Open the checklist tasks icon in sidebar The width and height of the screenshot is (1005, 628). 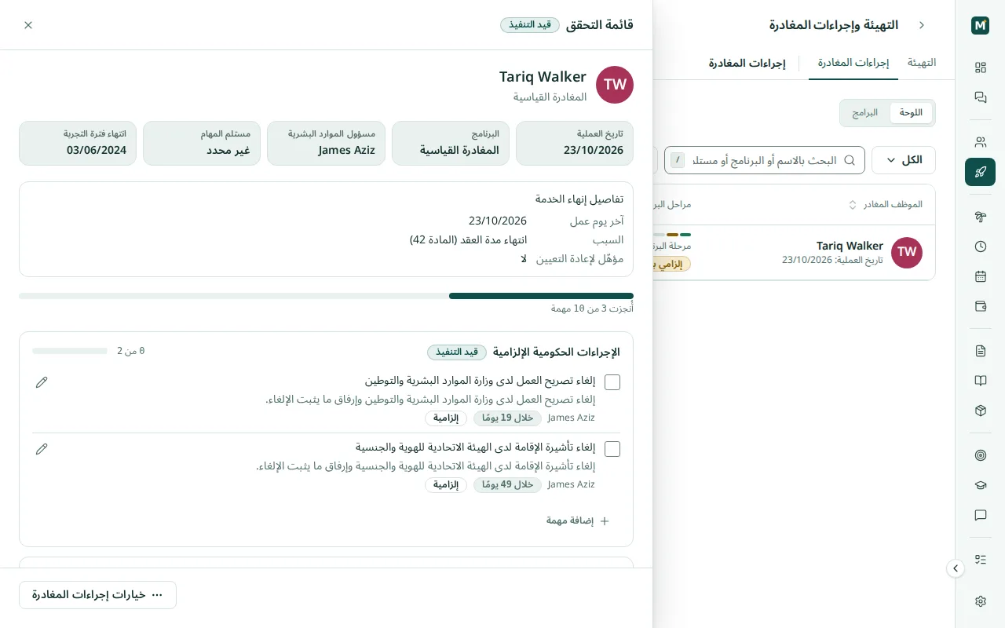point(980,560)
